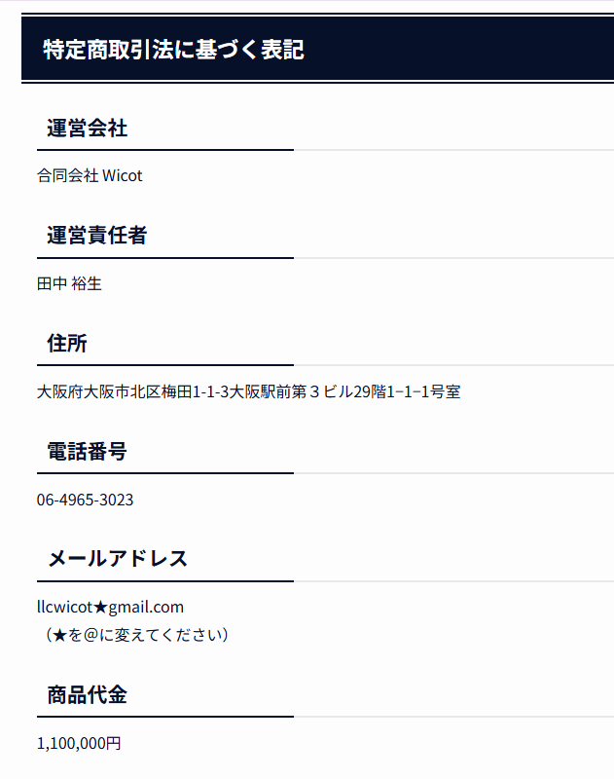Click the dark underline below 運営会社
Viewport: 614px width, 779px height.
165,150
